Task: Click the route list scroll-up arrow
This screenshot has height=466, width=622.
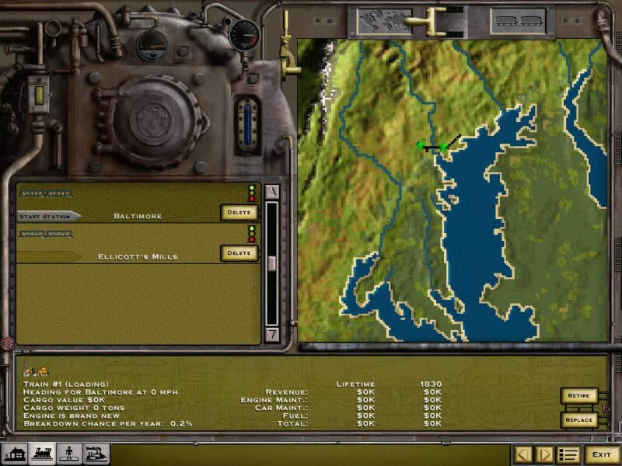Action: point(271,192)
